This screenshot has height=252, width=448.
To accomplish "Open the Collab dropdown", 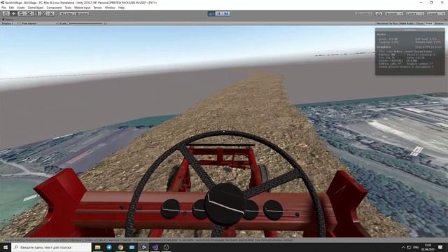I will [x=364, y=14].
